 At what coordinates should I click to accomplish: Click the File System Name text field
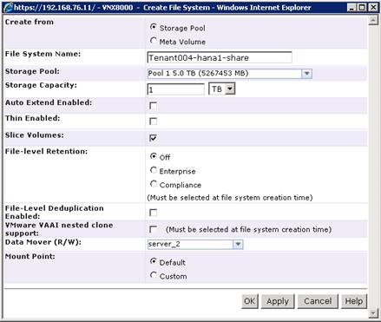coord(220,57)
